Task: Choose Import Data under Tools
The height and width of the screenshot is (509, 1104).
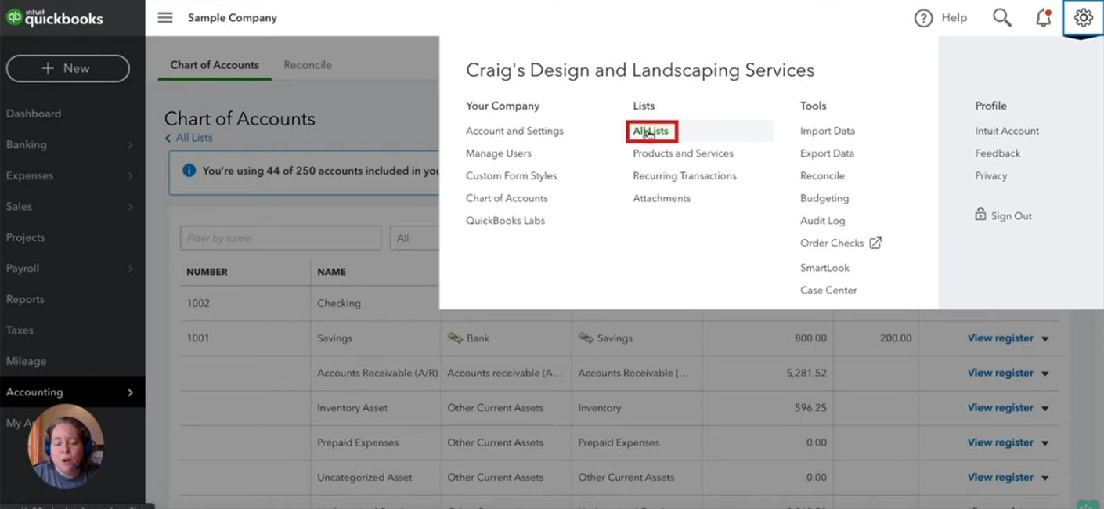Action: point(828,131)
